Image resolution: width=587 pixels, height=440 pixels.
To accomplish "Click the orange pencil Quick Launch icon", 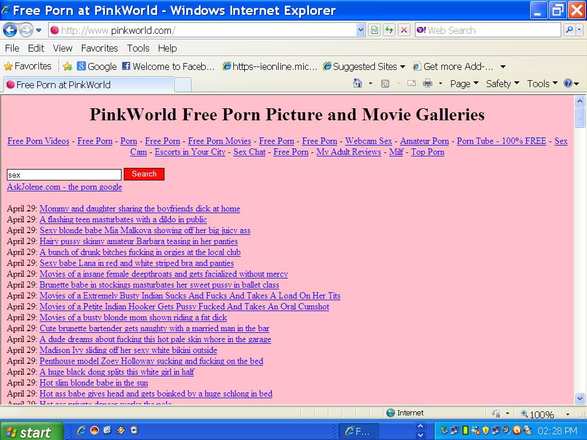I will tap(120, 430).
